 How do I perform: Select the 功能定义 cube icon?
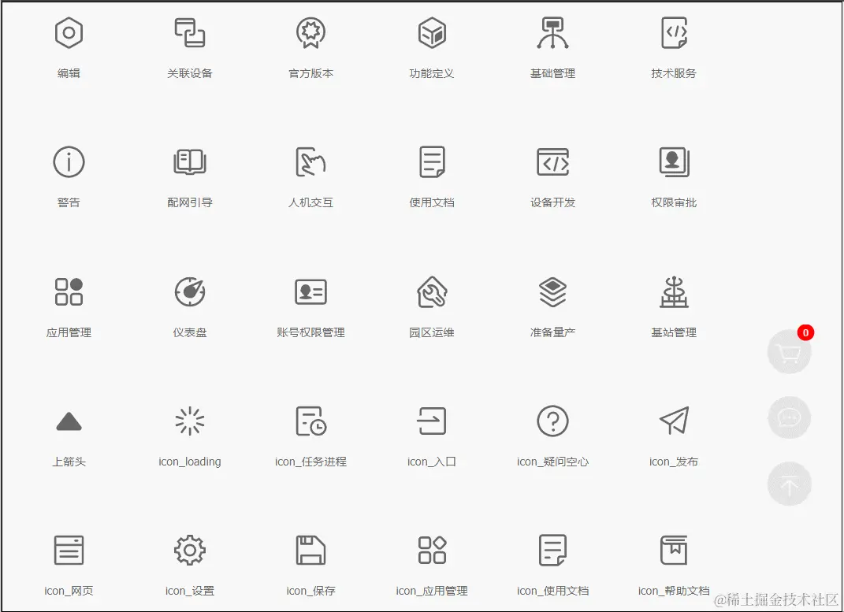pyautogui.click(x=431, y=32)
